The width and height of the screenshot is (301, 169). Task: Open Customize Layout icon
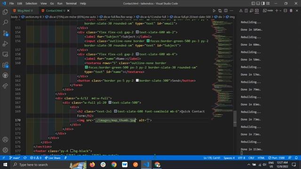point(268,3)
